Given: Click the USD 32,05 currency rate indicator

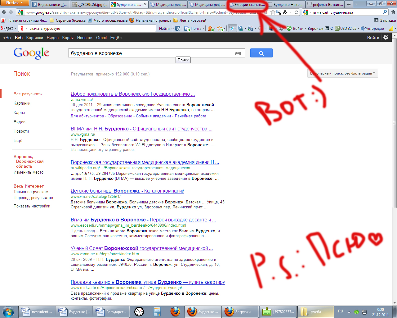Looking at the screenshot, I should pyautogui.click(x=346, y=29).
